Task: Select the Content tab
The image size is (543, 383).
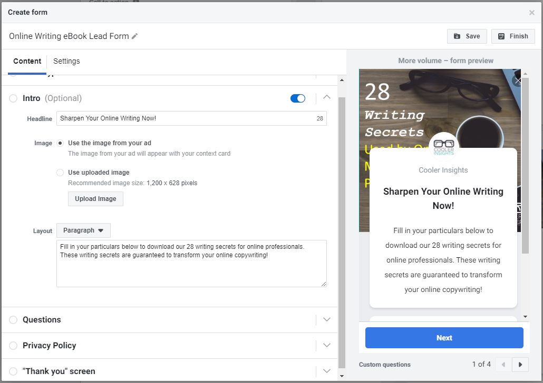Action: click(x=27, y=61)
